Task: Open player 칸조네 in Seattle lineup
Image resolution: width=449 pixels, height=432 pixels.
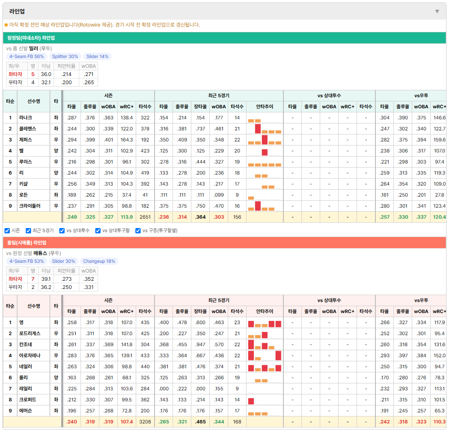Action: (x=25, y=345)
